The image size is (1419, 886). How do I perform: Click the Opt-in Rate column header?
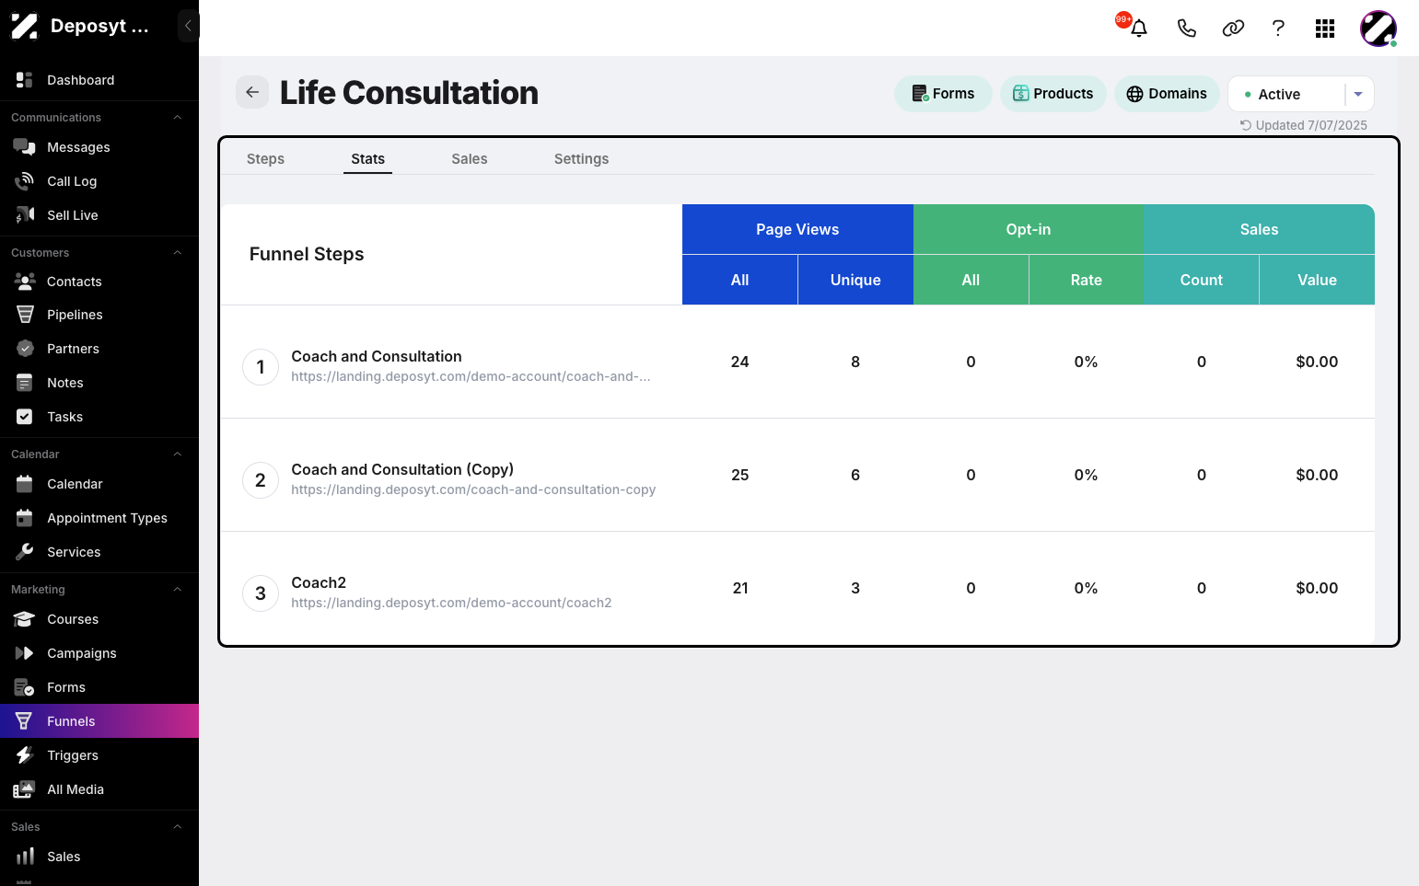(x=1087, y=280)
